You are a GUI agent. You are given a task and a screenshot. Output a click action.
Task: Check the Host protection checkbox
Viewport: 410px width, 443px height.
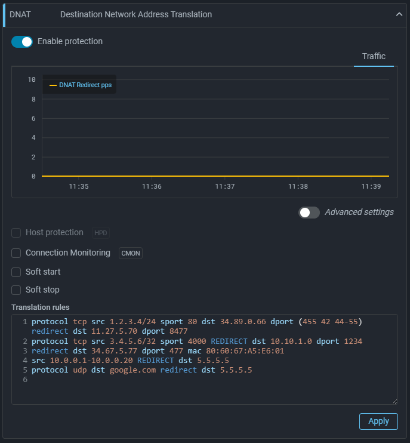[16, 233]
